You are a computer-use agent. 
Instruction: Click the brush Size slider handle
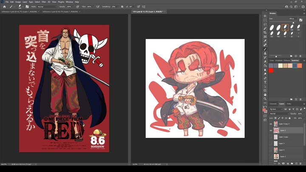click(293, 23)
